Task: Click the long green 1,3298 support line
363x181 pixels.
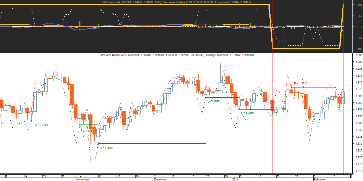Action: pos(152,143)
